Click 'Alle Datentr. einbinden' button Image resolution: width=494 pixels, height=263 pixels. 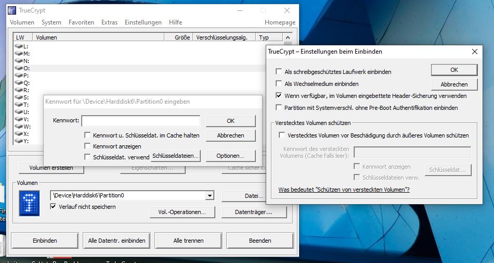(x=116, y=241)
